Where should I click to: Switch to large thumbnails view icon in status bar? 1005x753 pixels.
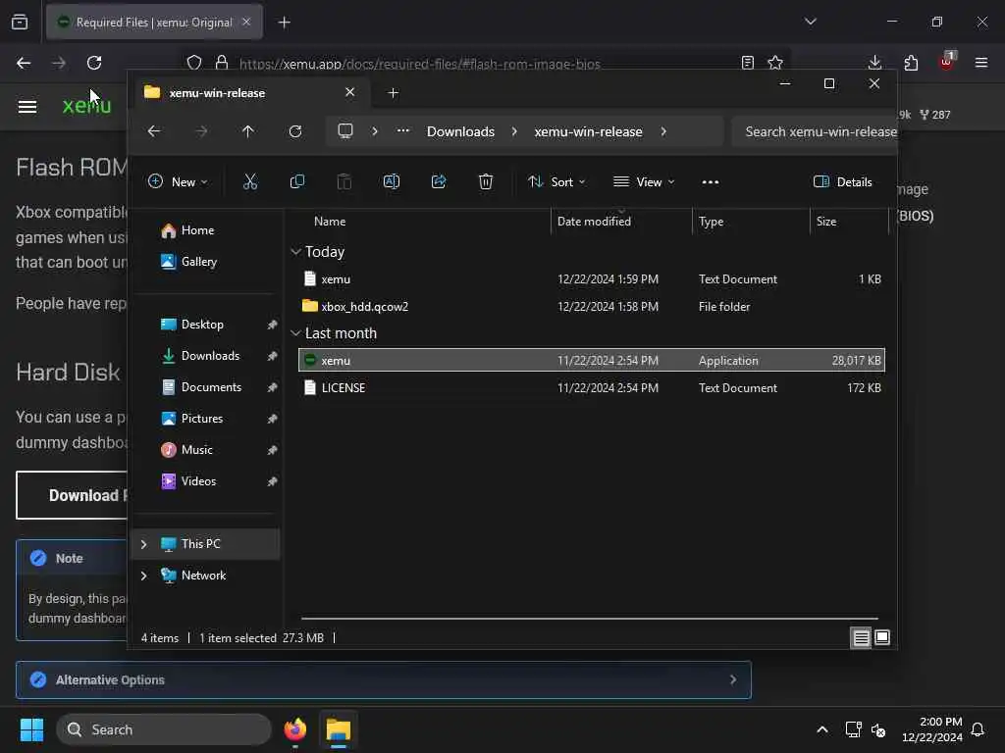coord(882,637)
